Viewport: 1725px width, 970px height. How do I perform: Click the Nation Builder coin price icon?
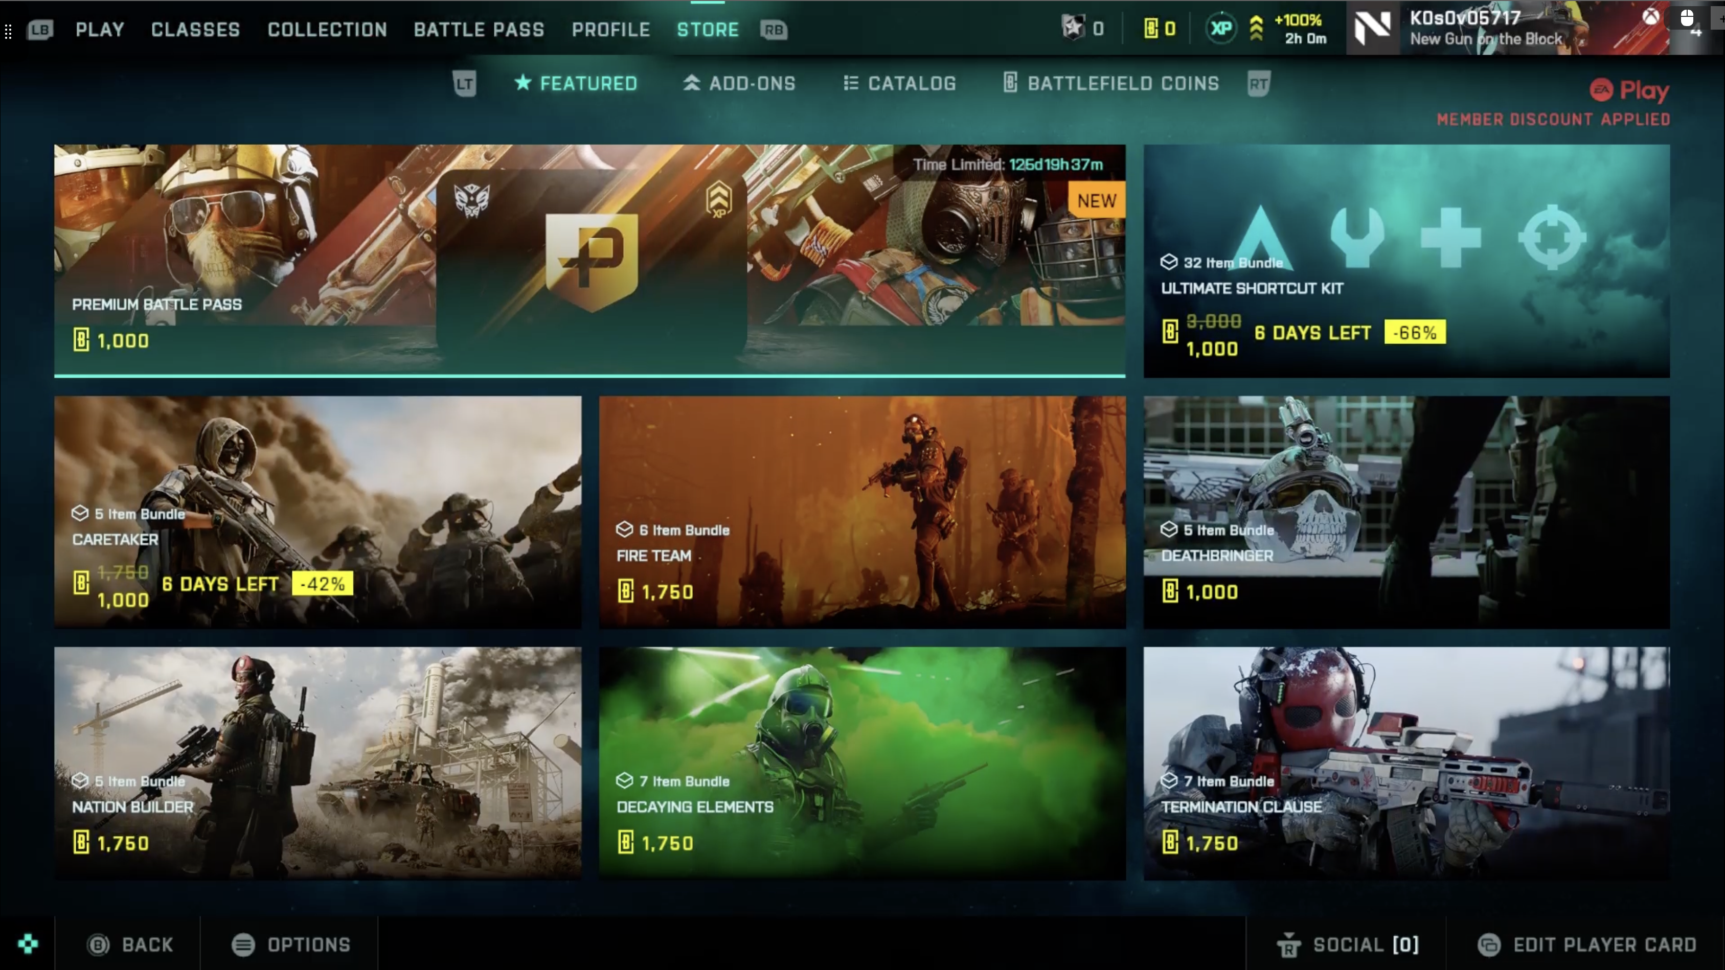[81, 842]
